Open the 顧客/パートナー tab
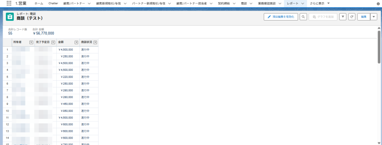This screenshot has height=145, width=382. click(x=74, y=3)
